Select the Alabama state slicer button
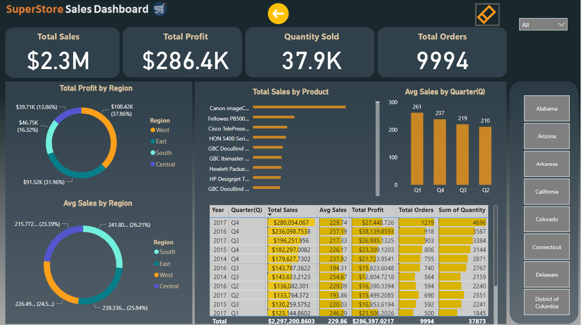This screenshot has width=581, height=325. [x=547, y=109]
